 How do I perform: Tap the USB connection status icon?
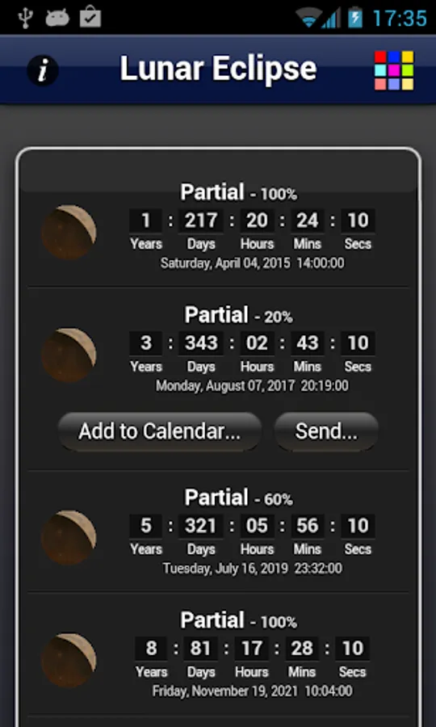click(x=24, y=17)
